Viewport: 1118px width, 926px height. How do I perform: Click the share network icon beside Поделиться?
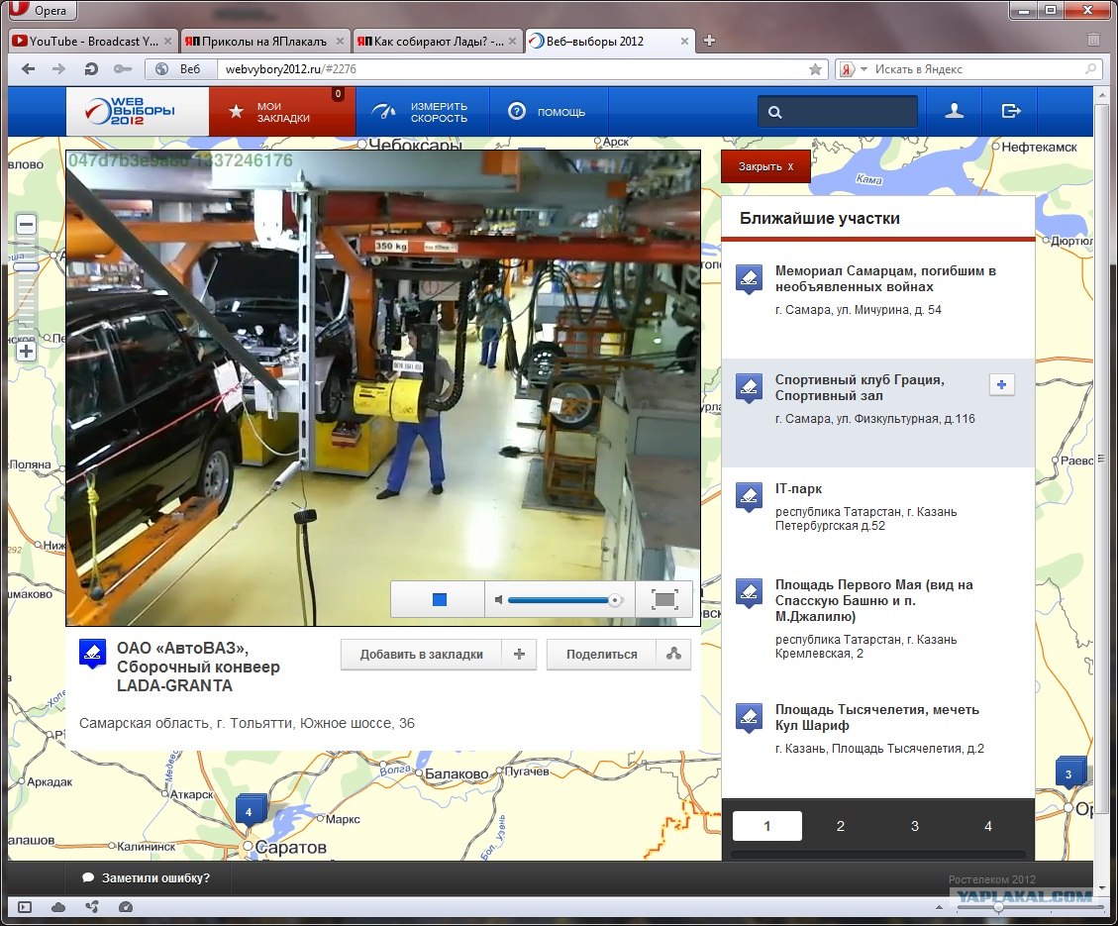(x=673, y=655)
